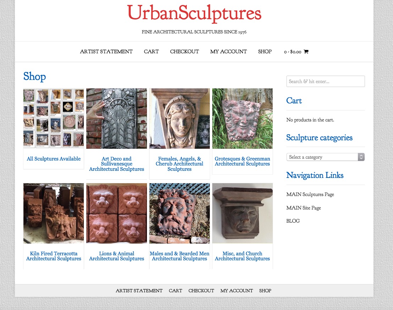Open the Select a category dropdown
Image resolution: width=393 pixels, height=310 pixels.
pyautogui.click(x=325, y=157)
